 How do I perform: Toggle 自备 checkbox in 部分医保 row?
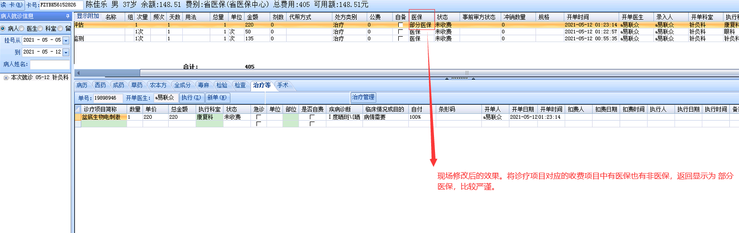coord(400,25)
